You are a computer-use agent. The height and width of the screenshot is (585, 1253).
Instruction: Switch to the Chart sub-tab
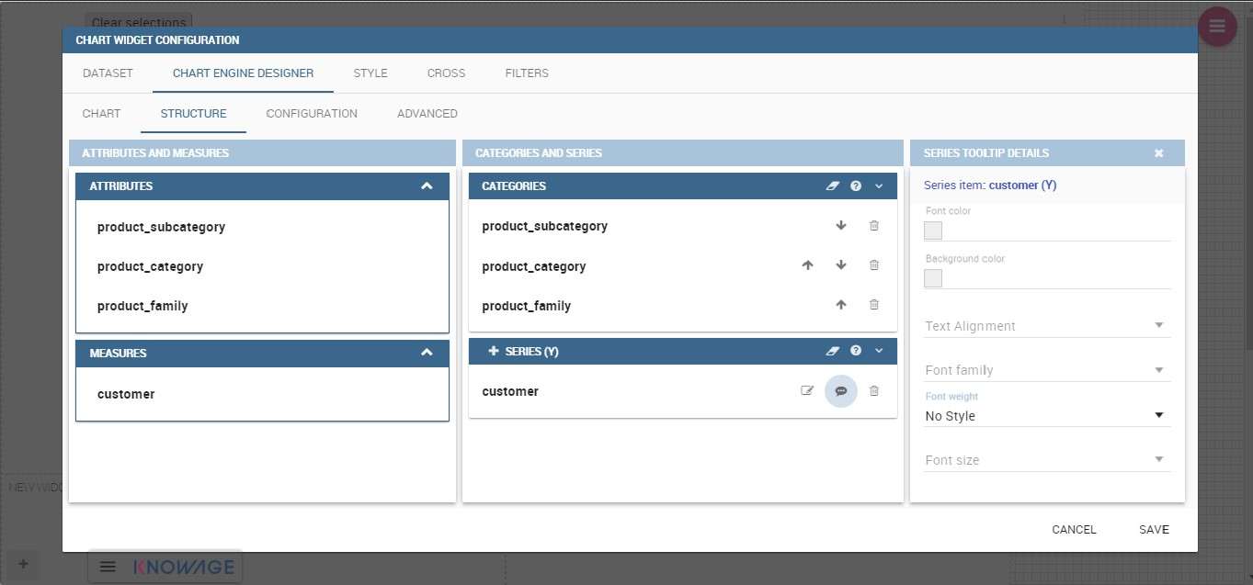pos(101,114)
